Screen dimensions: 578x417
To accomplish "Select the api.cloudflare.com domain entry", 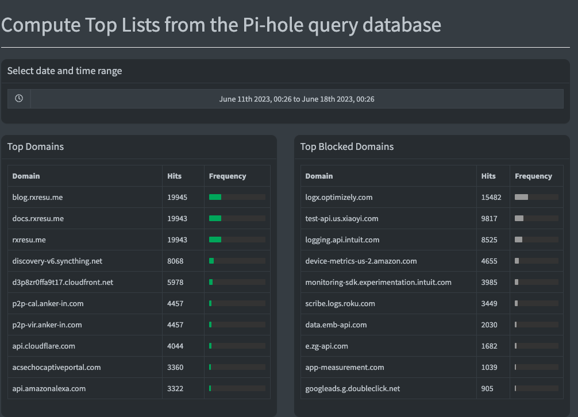I will [43, 346].
